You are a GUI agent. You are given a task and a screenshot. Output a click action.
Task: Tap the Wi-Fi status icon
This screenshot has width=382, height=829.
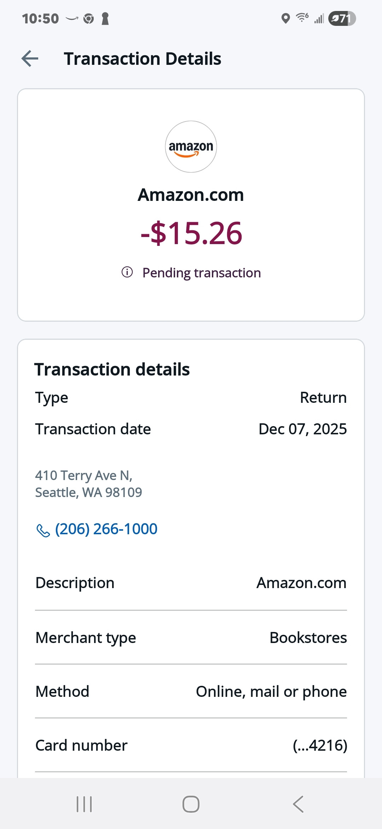302,17
